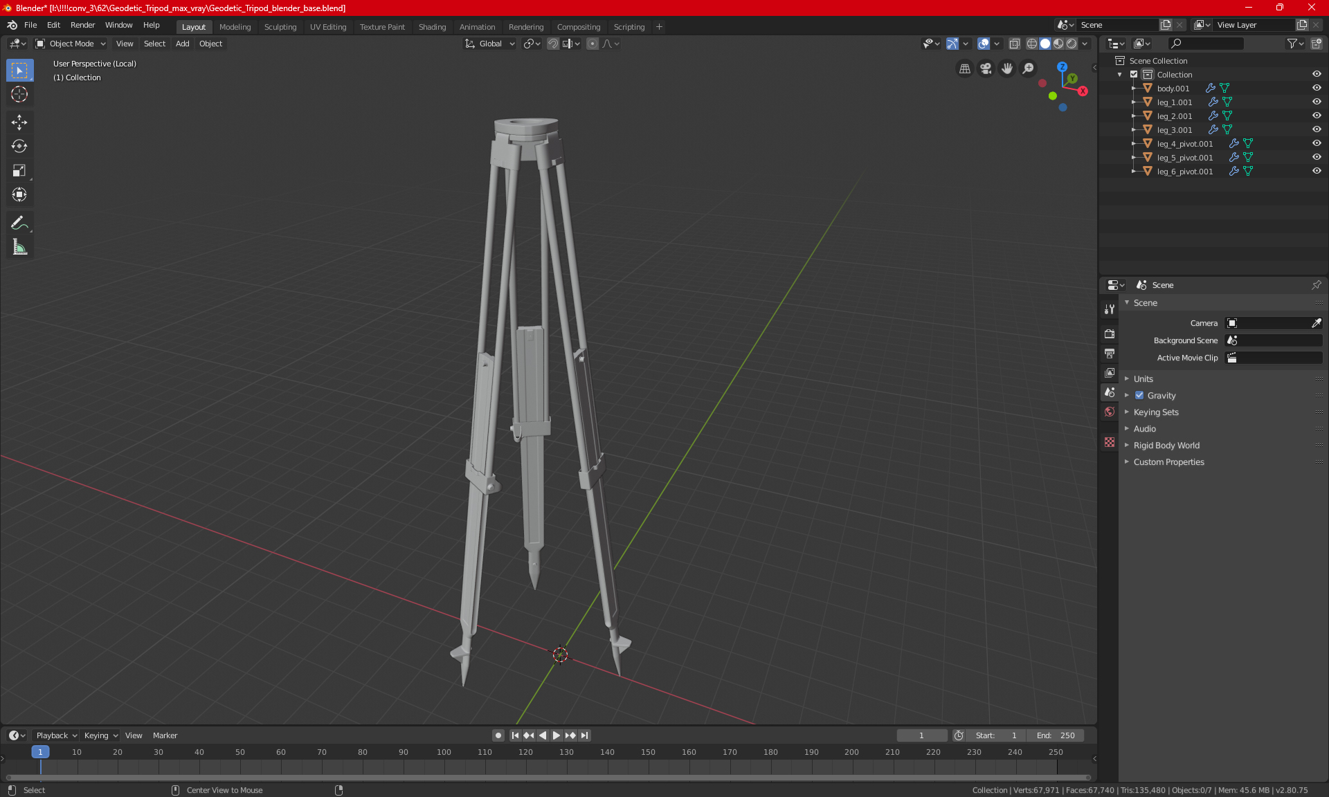The image size is (1329, 797).
Task: Toggle viewport overlays
Action: 983,44
